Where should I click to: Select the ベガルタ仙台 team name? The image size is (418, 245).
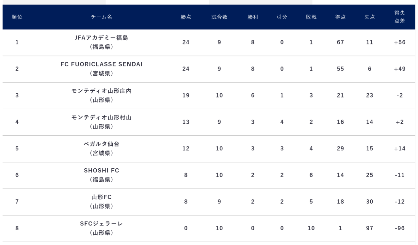[102, 144]
